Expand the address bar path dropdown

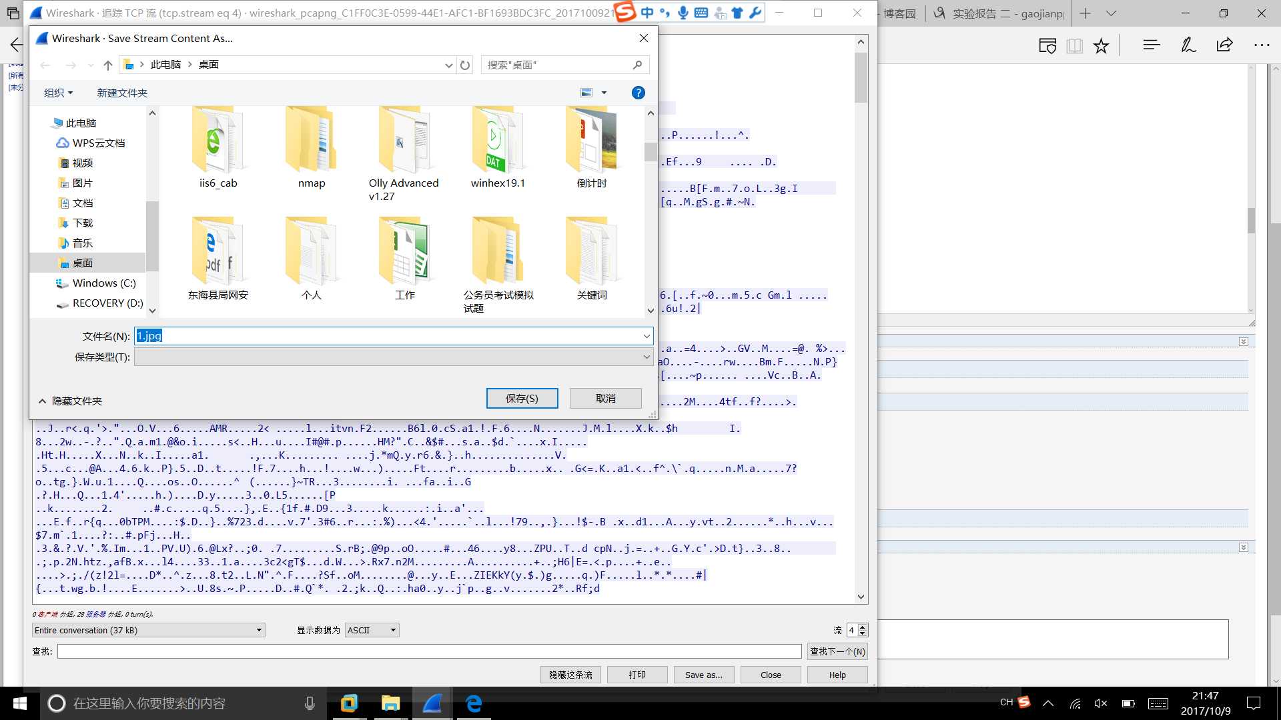(x=448, y=65)
